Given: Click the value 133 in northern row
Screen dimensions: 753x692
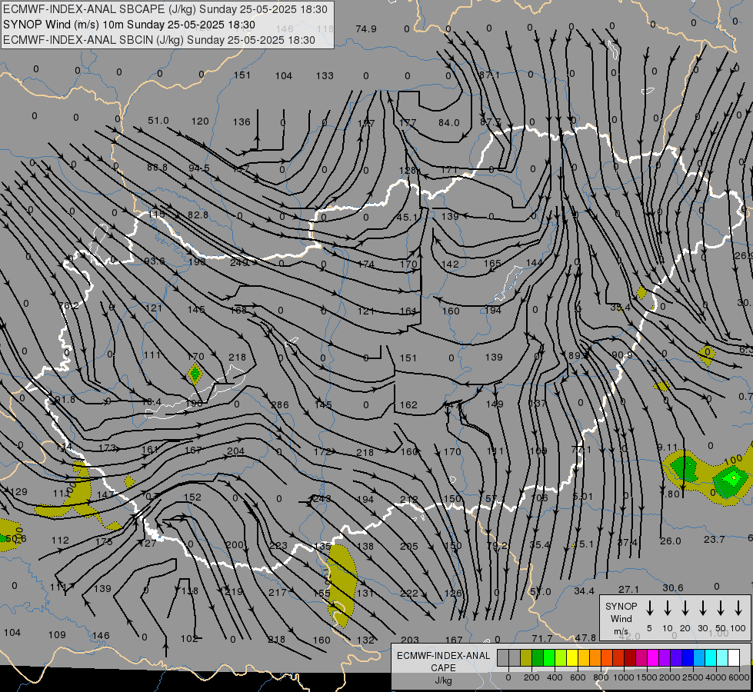Looking at the screenshot, I should point(325,75).
